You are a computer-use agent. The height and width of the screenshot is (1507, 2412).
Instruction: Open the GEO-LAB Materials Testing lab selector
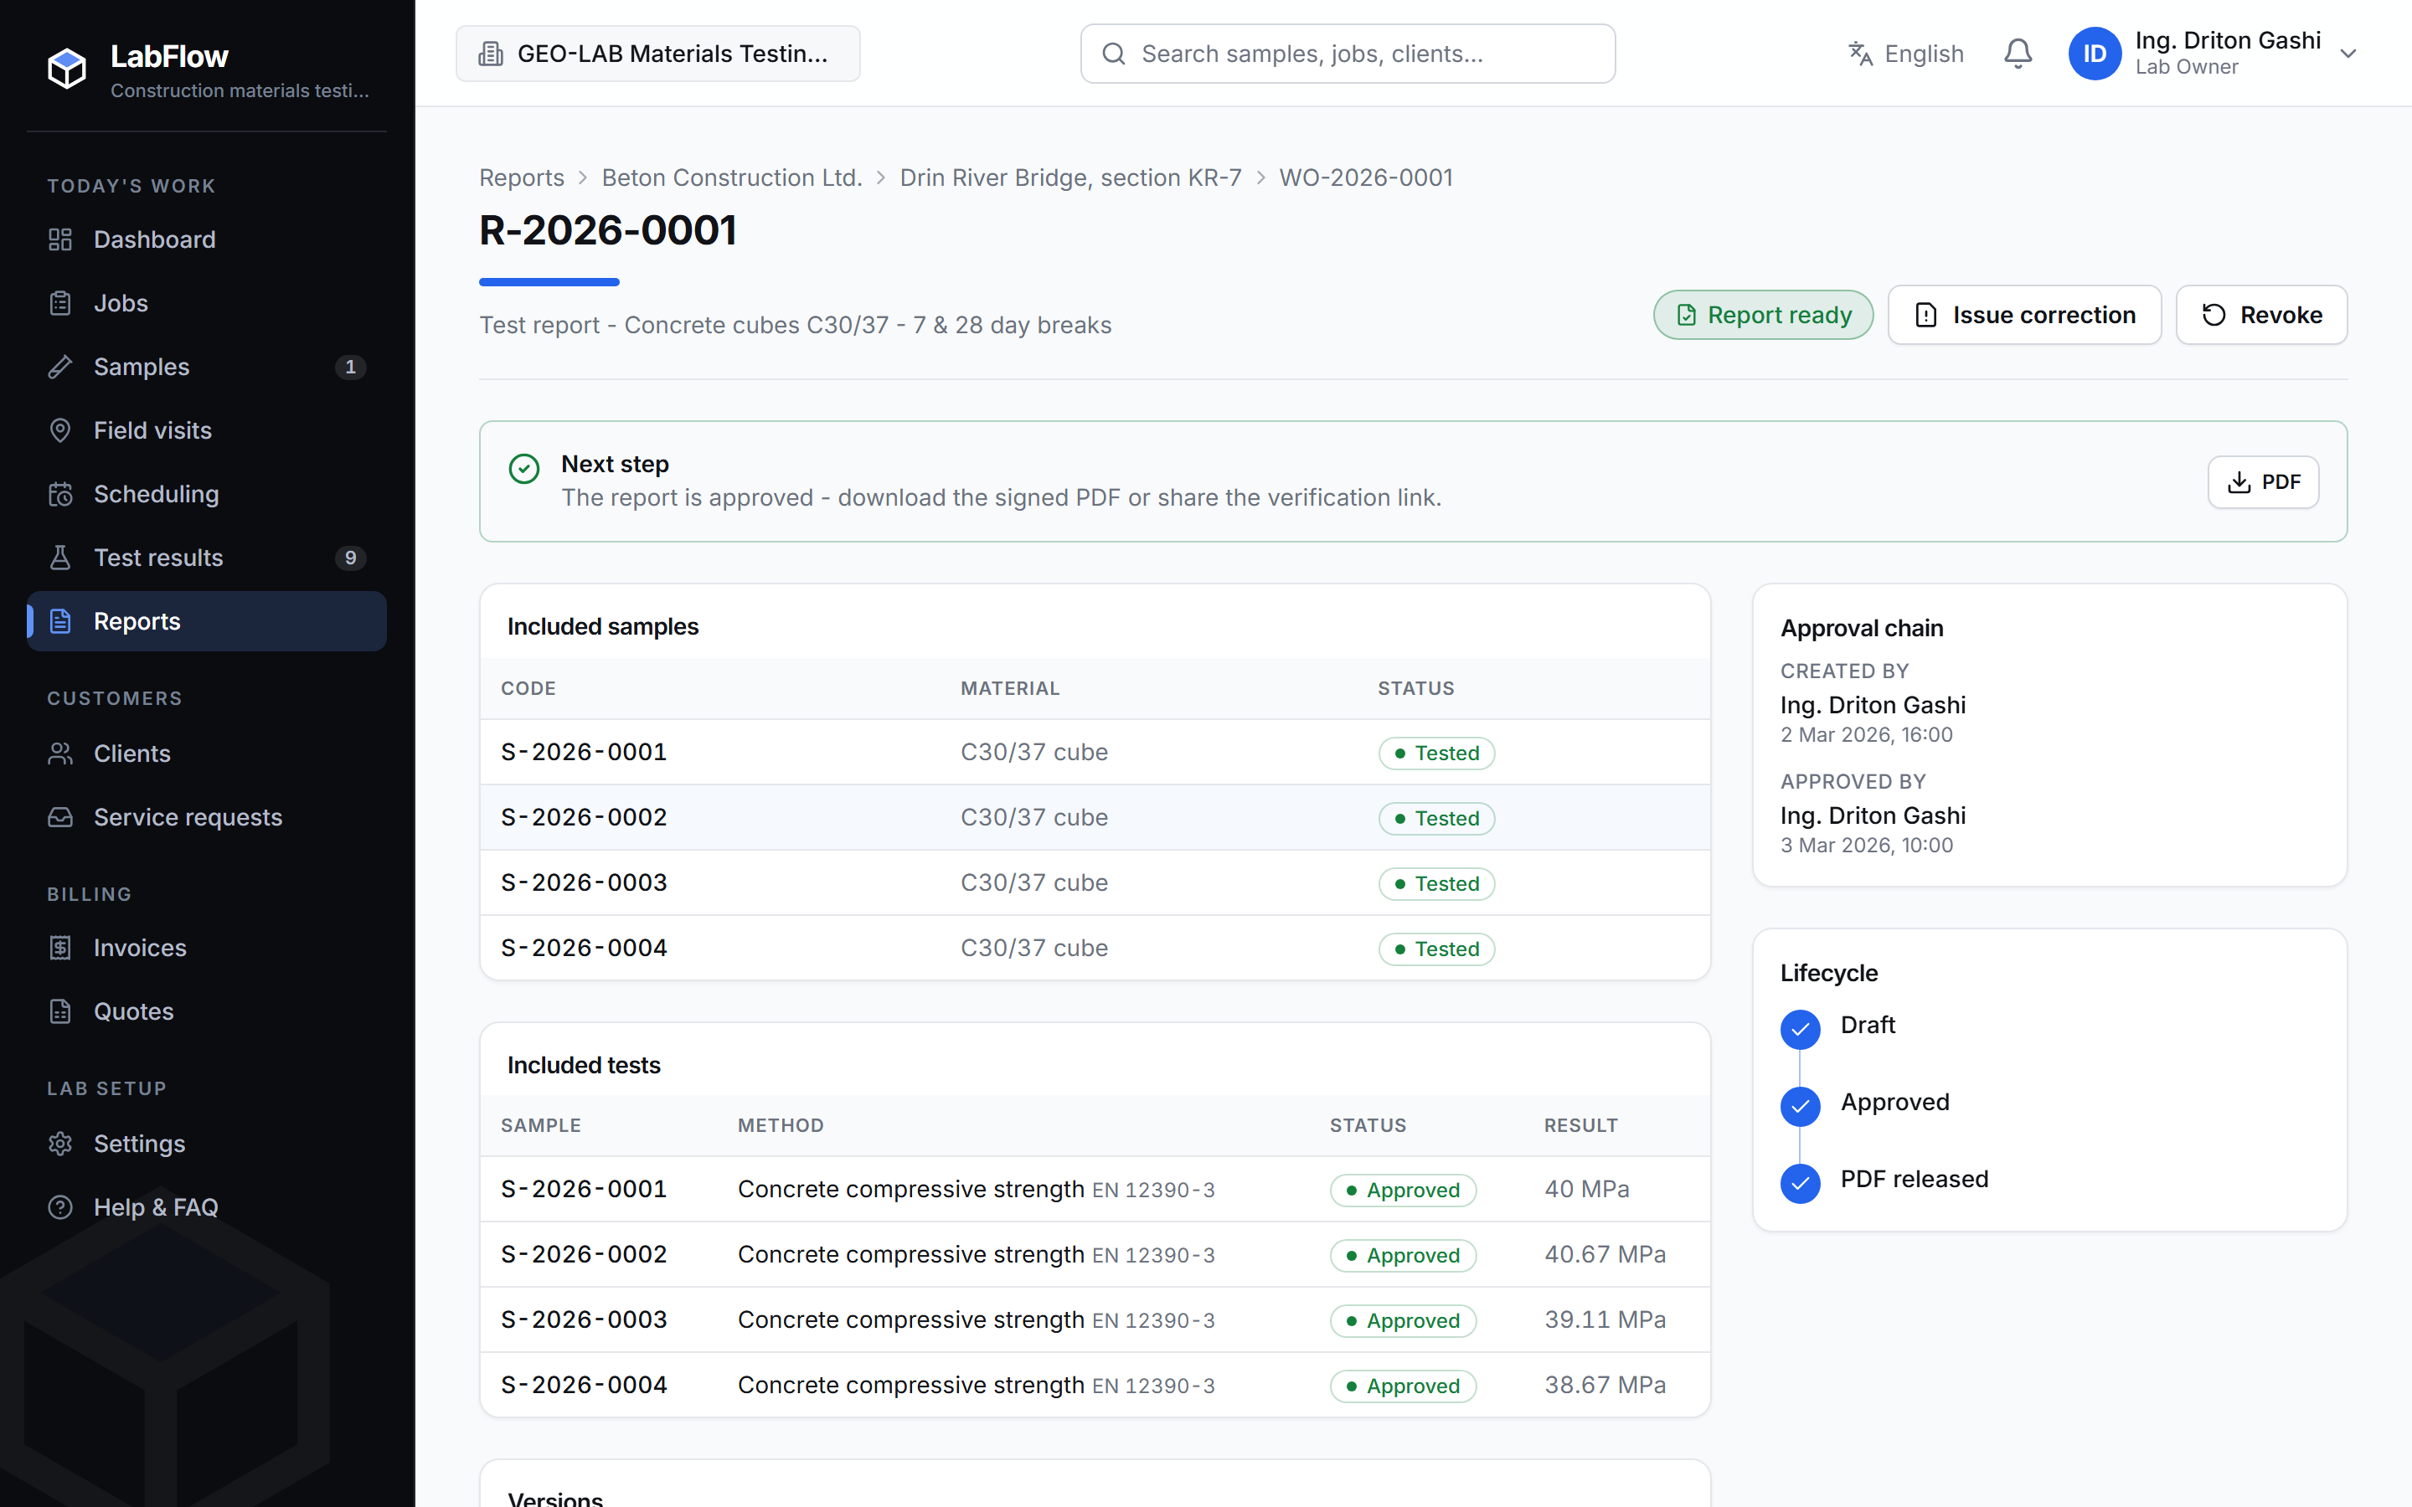(657, 54)
